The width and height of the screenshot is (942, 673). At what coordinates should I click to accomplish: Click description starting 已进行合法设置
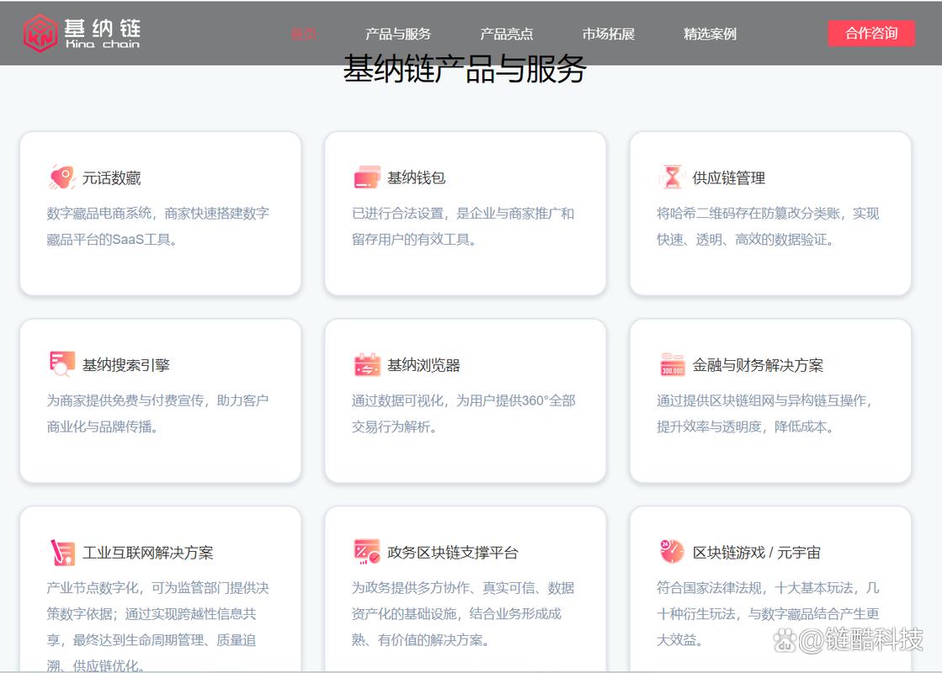(463, 226)
